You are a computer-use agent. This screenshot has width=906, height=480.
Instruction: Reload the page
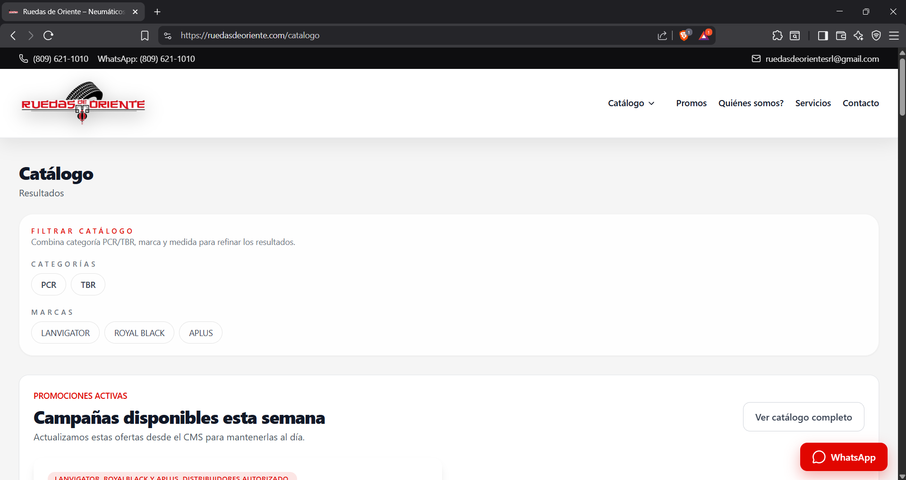pos(48,35)
